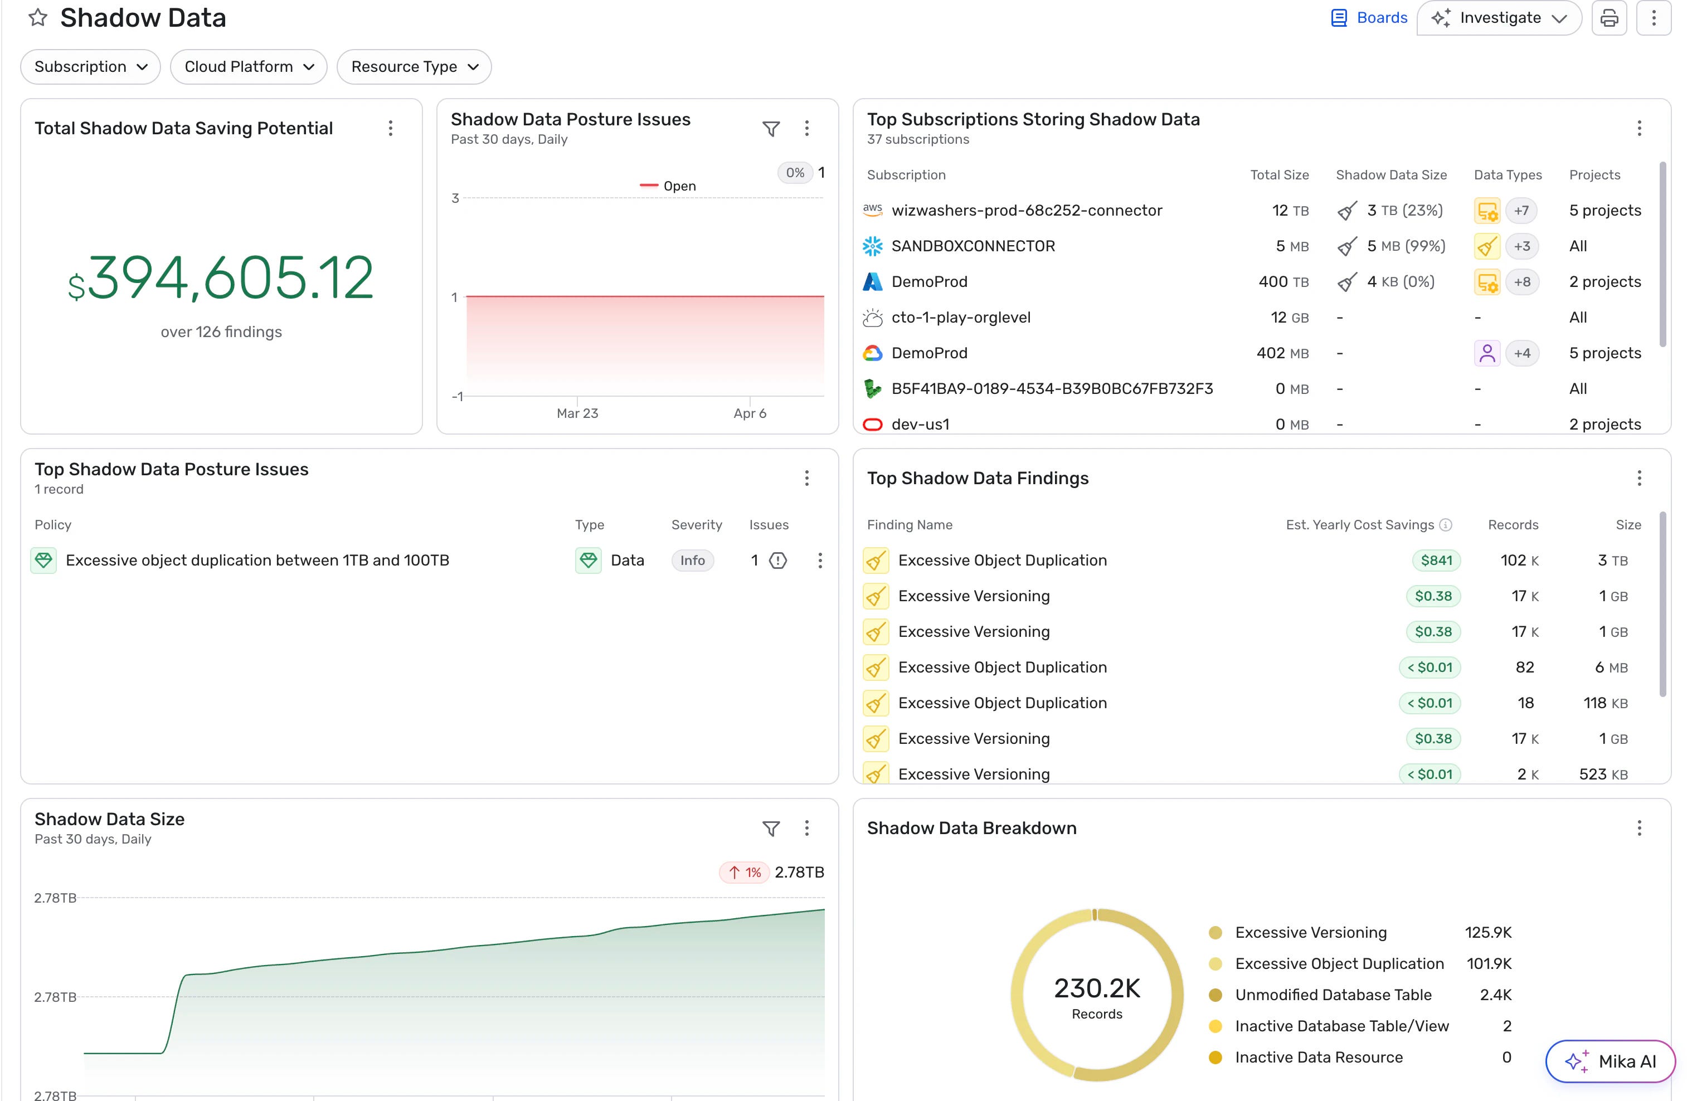Screen dimensions: 1692x1101
Task: Open the Investigate dropdown menu
Action: coord(1499,18)
